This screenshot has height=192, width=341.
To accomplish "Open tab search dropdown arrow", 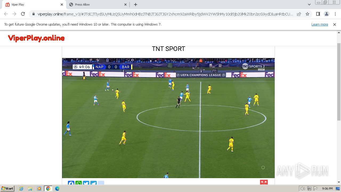I will (309, 5).
